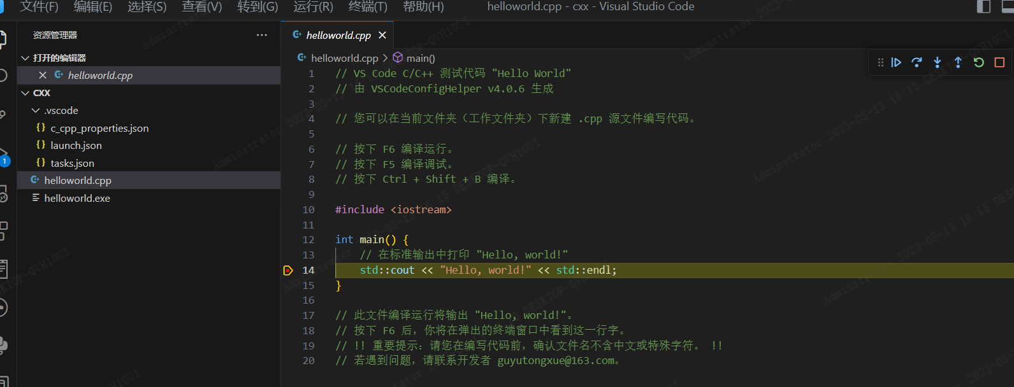
Task: Click comment '在标准输出中打印' on line 13
Action: click(463, 255)
